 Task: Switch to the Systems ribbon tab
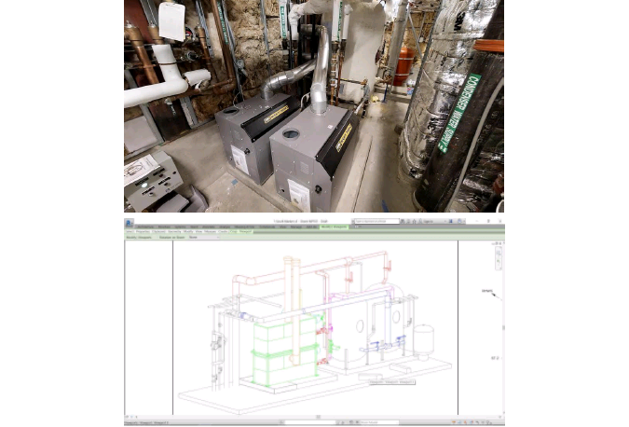click(180, 227)
